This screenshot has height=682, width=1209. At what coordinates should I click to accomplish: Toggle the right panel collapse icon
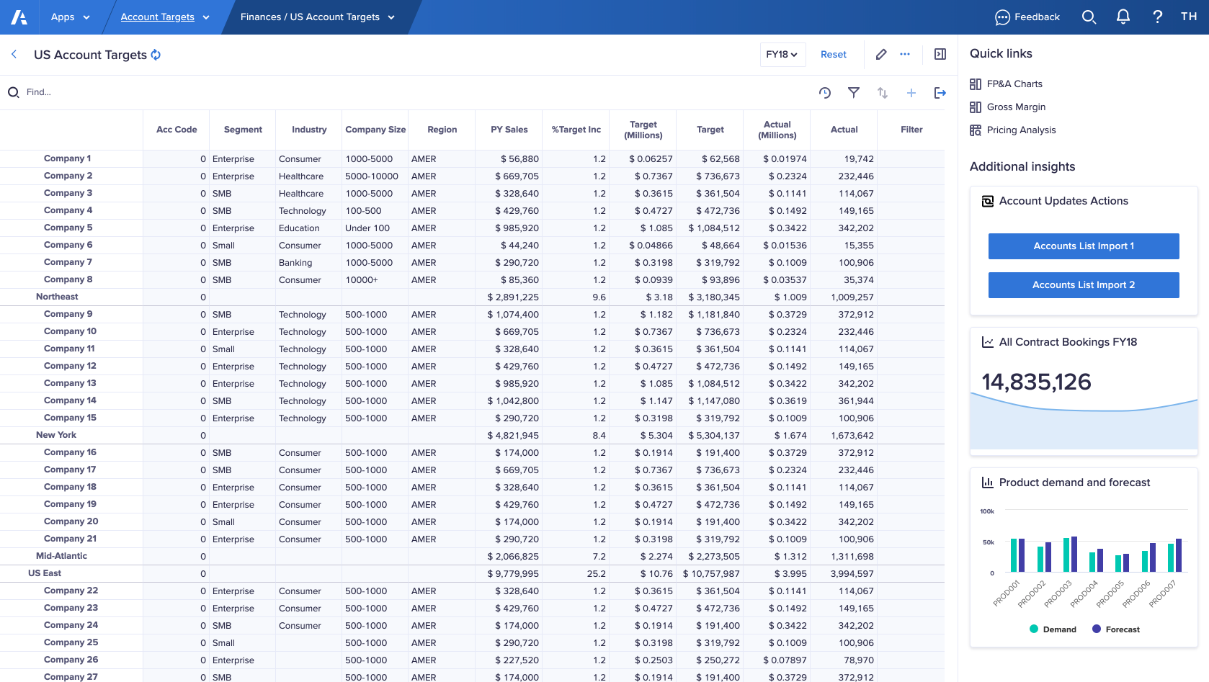tap(940, 54)
